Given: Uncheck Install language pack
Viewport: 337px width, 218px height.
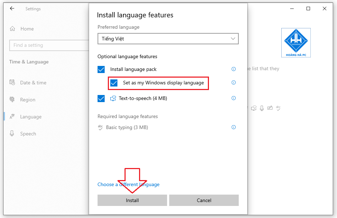Looking at the screenshot, I should pos(101,69).
